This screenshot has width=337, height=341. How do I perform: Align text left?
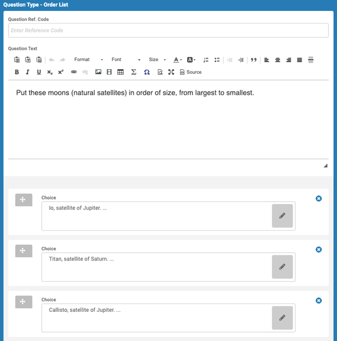[x=267, y=60]
